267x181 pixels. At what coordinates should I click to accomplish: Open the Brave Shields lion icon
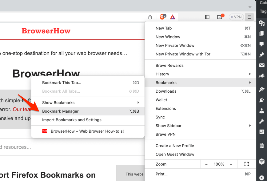[162, 17]
